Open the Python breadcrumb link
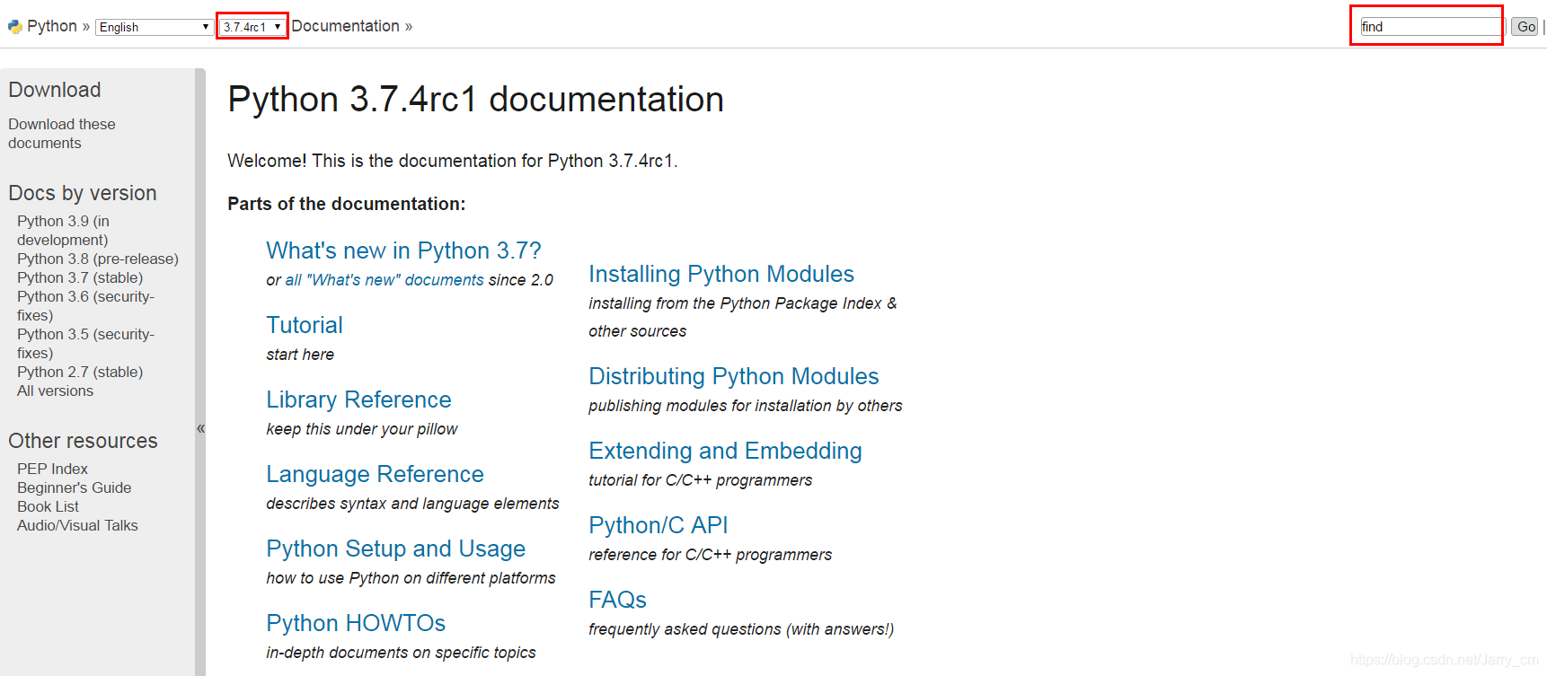 coord(52,26)
